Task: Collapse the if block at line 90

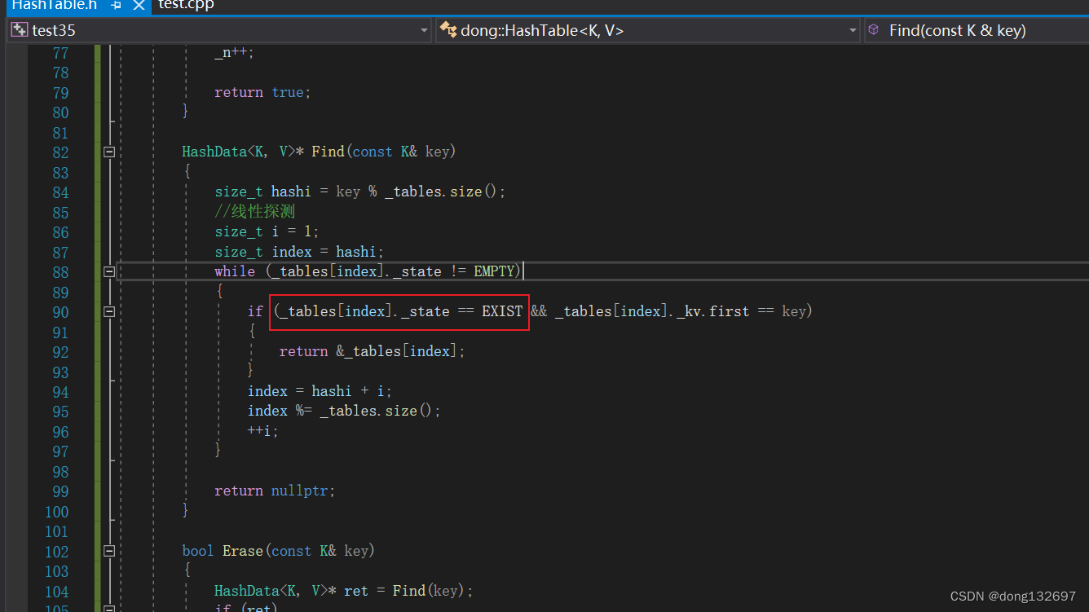Action: click(109, 311)
